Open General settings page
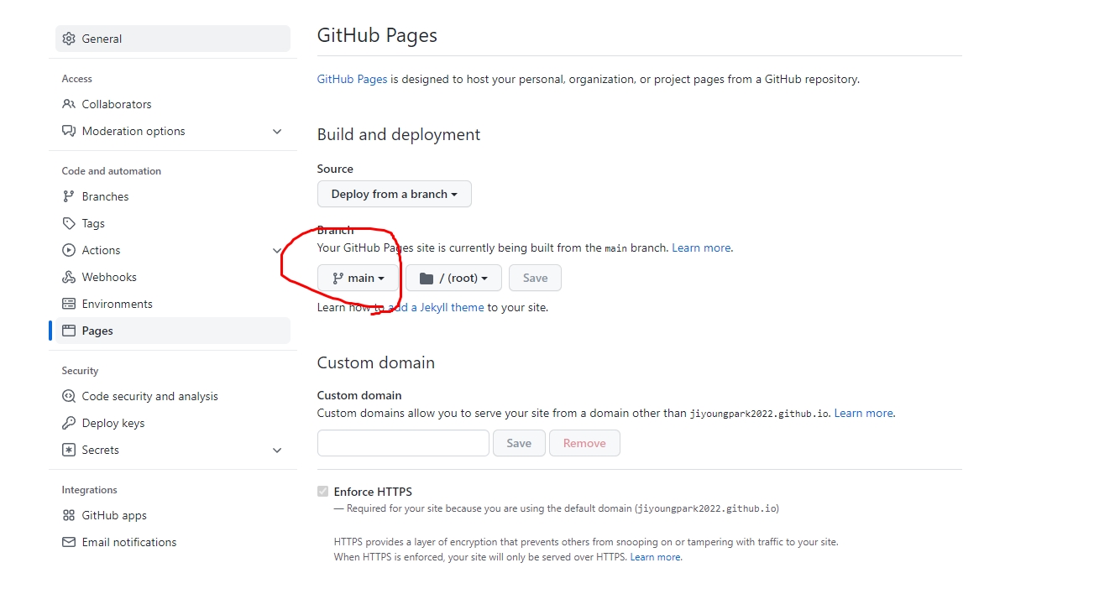The width and height of the screenshot is (1094, 594). point(173,39)
